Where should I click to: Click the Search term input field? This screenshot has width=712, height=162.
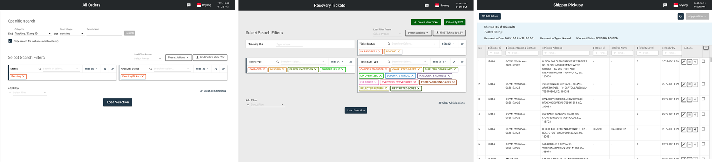click(x=104, y=33)
